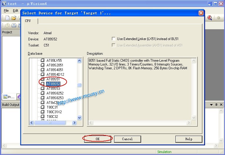This screenshot has width=225, height=155.
Task: Maximize the µVision4 main window
Action: [x=215, y=4]
